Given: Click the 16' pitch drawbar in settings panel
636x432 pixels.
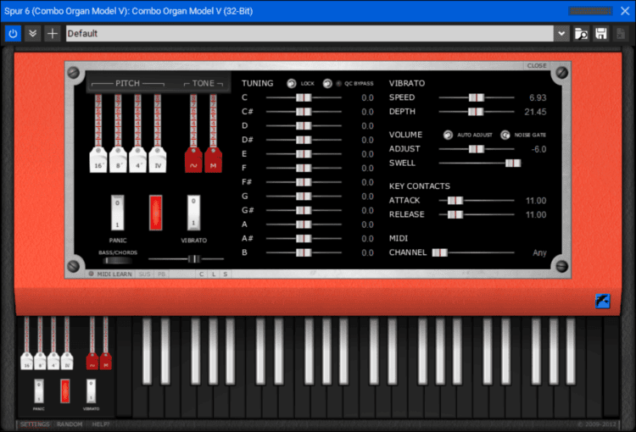Looking at the screenshot, I should (98, 159).
